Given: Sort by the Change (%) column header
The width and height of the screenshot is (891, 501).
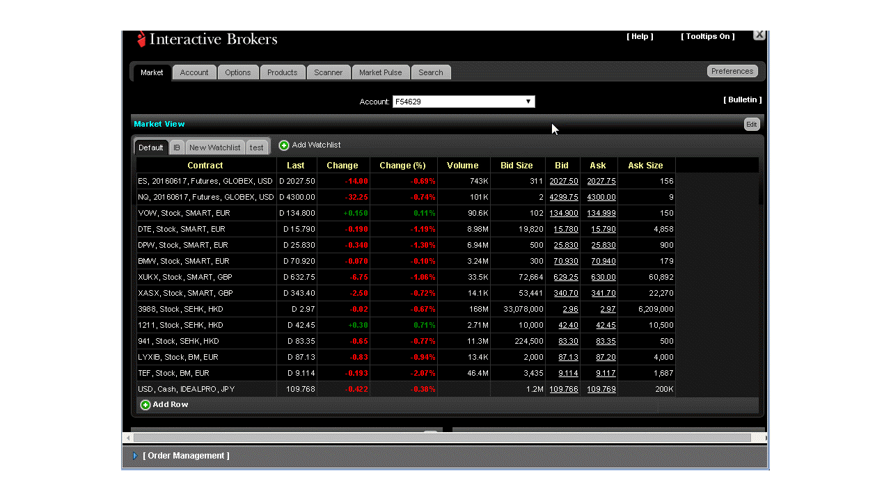Looking at the screenshot, I should (402, 166).
